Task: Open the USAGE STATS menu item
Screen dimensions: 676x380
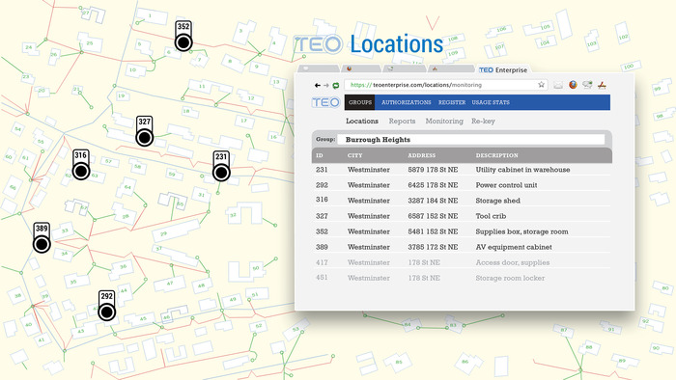Action: tap(491, 102)
